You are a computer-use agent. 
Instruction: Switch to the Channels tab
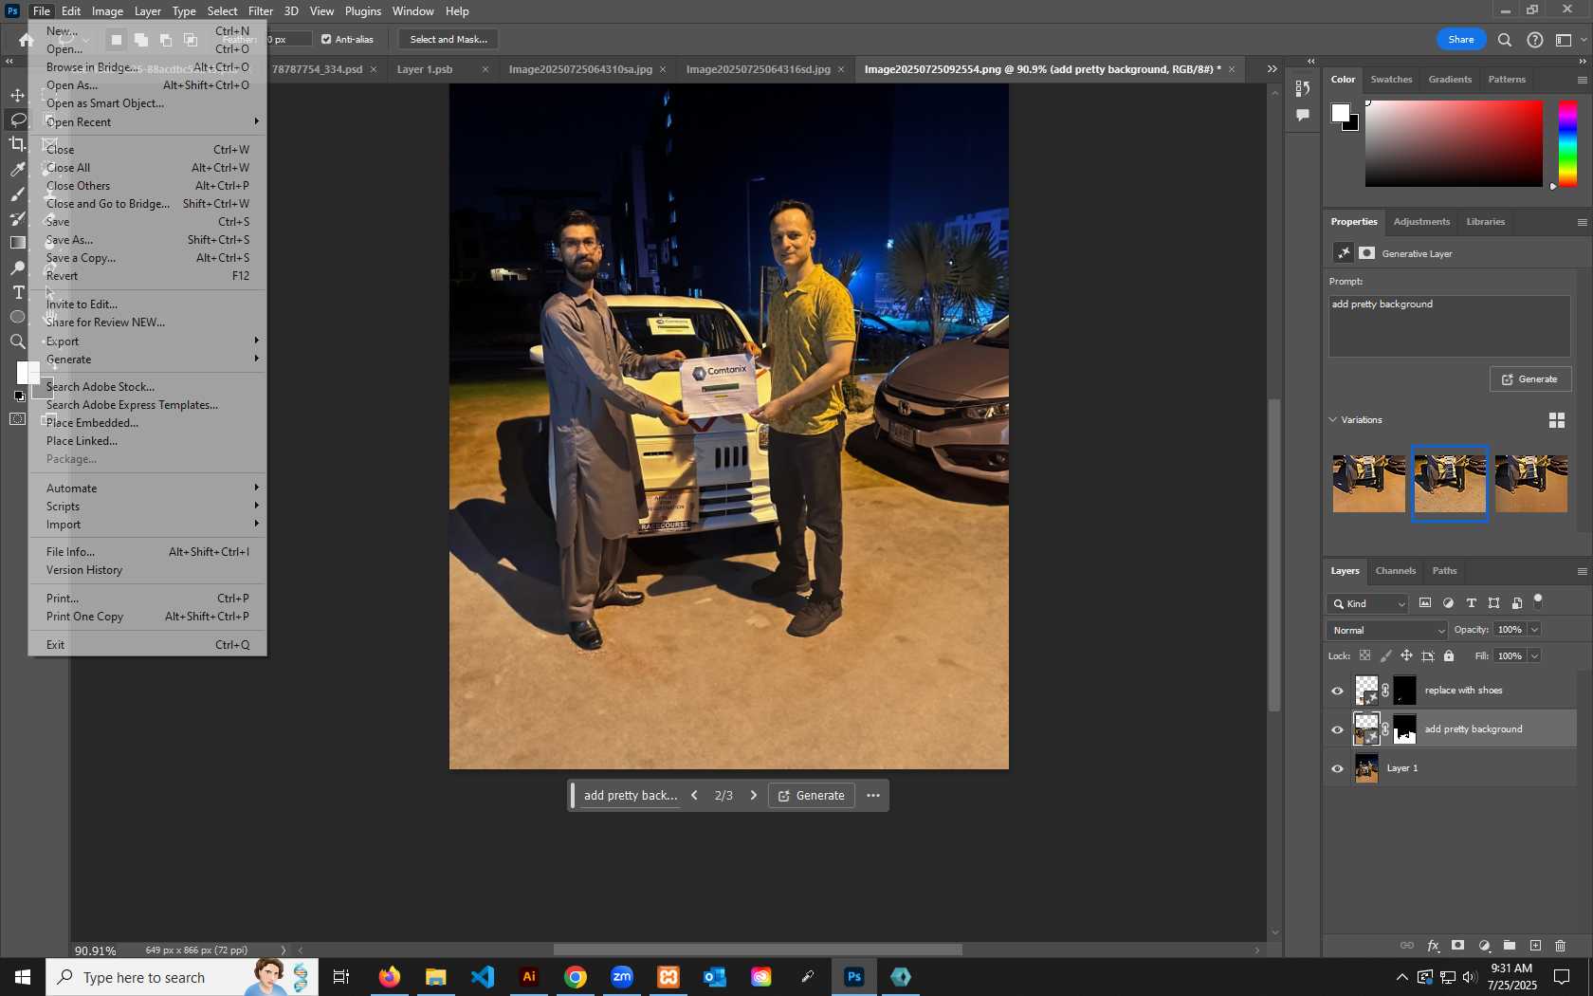1396,571
